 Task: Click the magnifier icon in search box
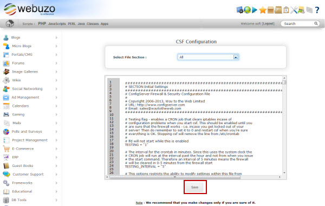pos(316,23)
